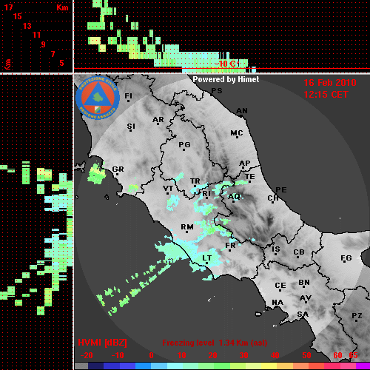Click the AN city label
The width and height of the screenshot is (370, 370).
(x=242, y=111)
